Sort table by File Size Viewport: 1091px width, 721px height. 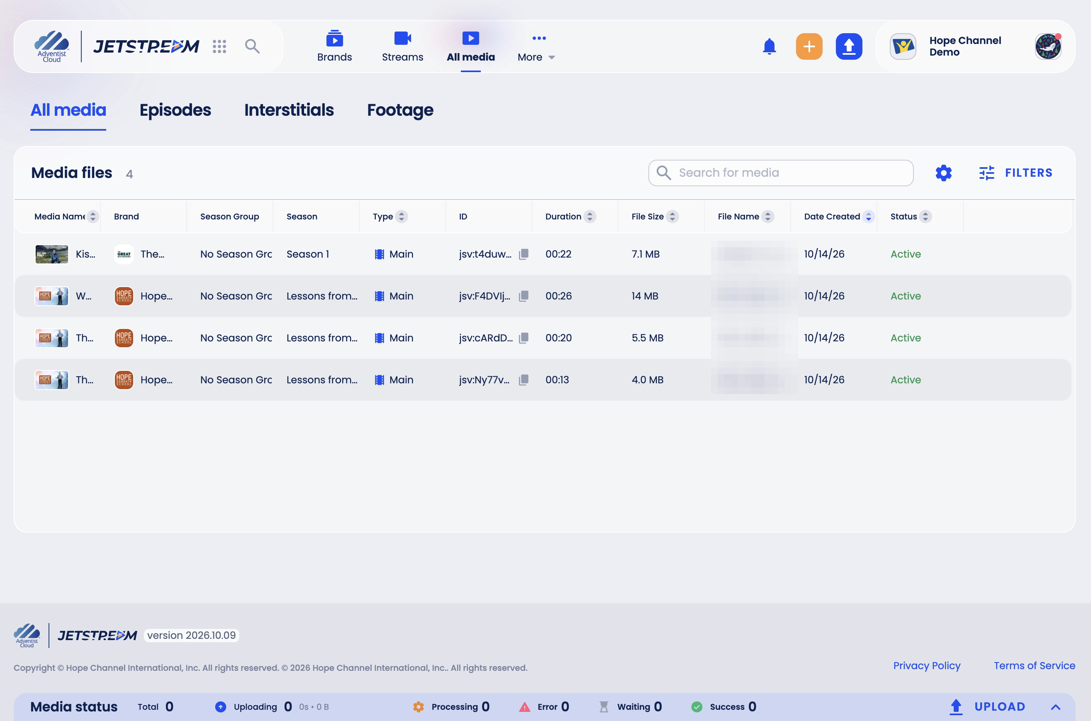(x=672, y=217)
